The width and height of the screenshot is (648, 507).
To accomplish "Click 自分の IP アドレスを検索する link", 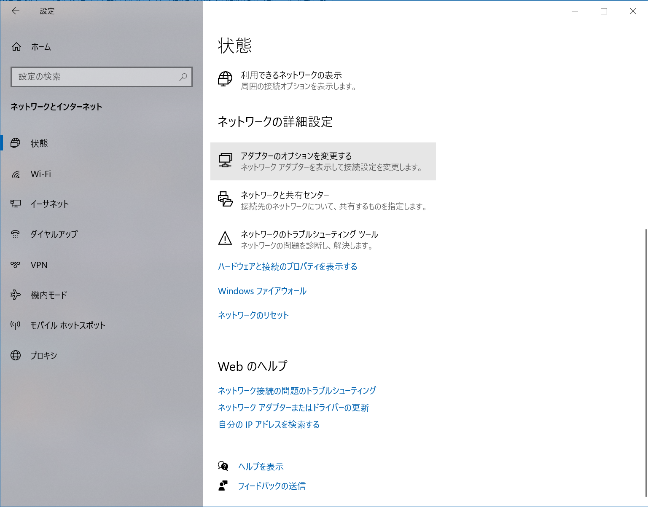I will pyautogui.click(x=269, y=424).
